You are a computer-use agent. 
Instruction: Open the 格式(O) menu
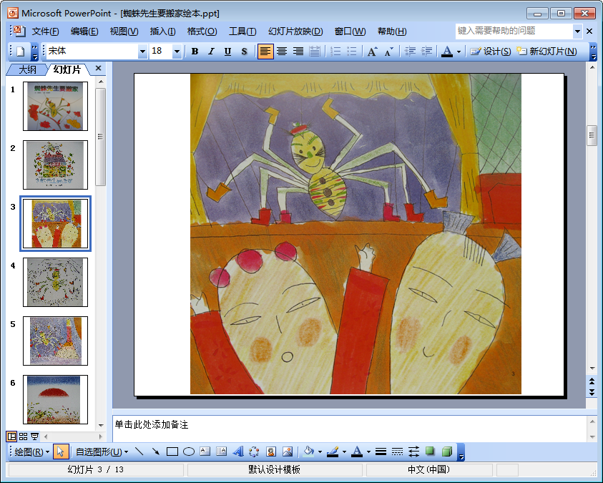pos(202,31)
